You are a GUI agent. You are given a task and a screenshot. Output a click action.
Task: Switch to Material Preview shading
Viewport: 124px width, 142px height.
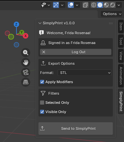(x=106, y=5)
